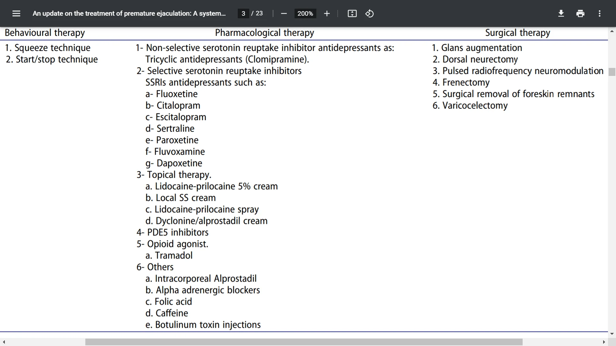616x346 pixels.
Task: Click 'g- Dapoxetine' entry
Action: coord(174,163)
